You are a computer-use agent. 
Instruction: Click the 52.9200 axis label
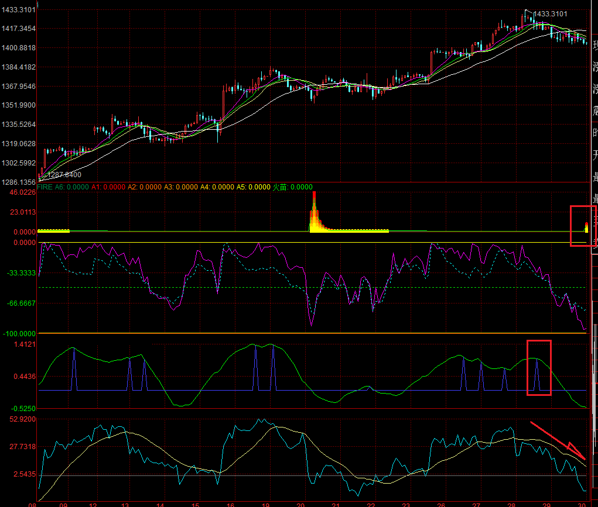tap(22, 419)
